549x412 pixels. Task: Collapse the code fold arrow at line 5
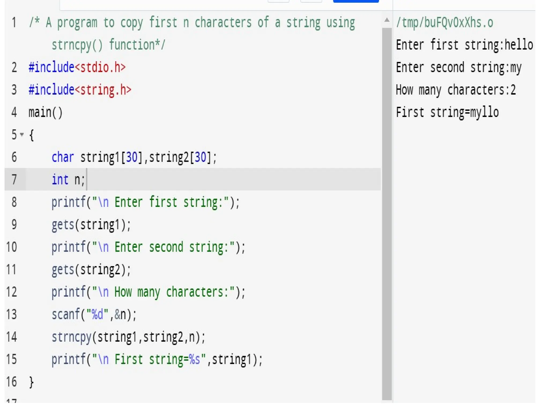pyautogui.click(x=22, y=134)
